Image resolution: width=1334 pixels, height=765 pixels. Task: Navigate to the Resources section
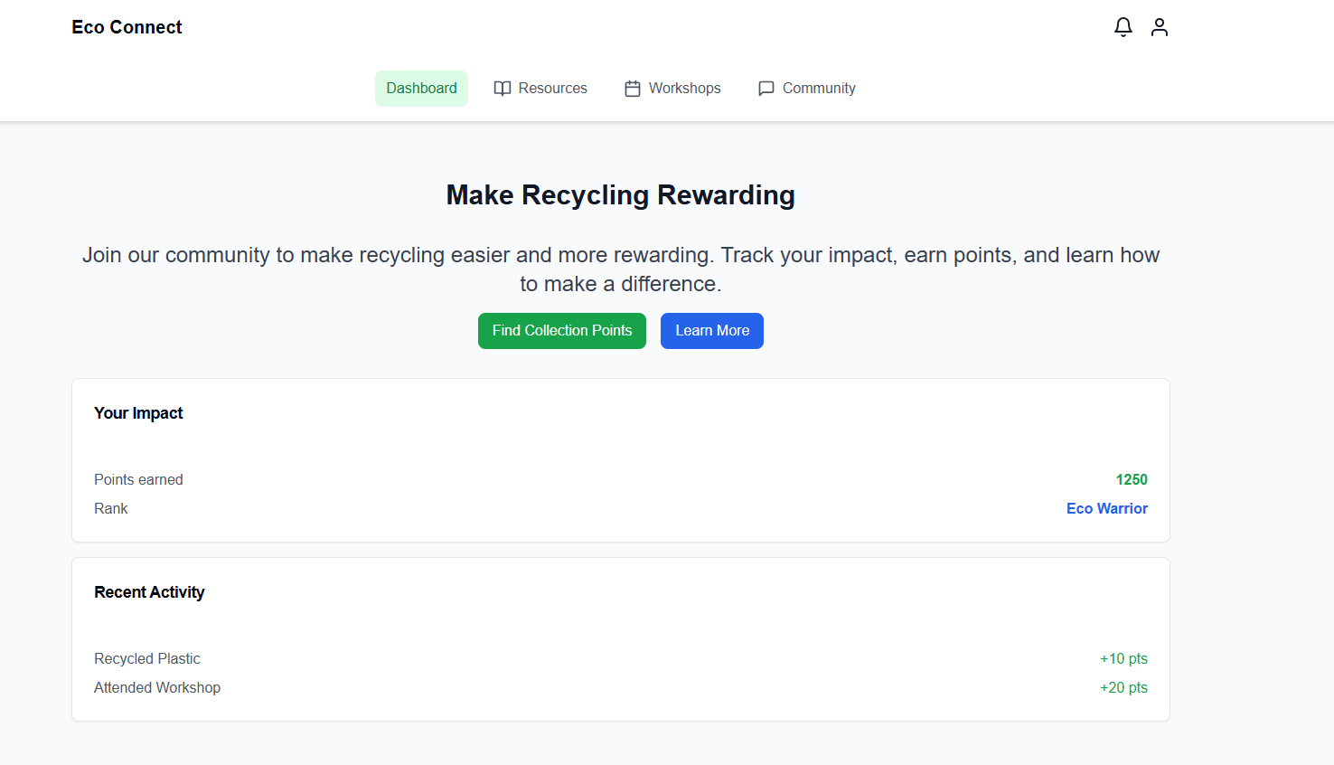click(x=552, y=88)
